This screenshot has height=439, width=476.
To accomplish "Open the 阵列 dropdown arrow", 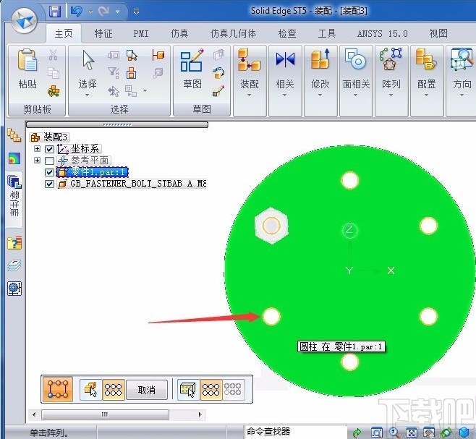I will click(x=391, y=95).
